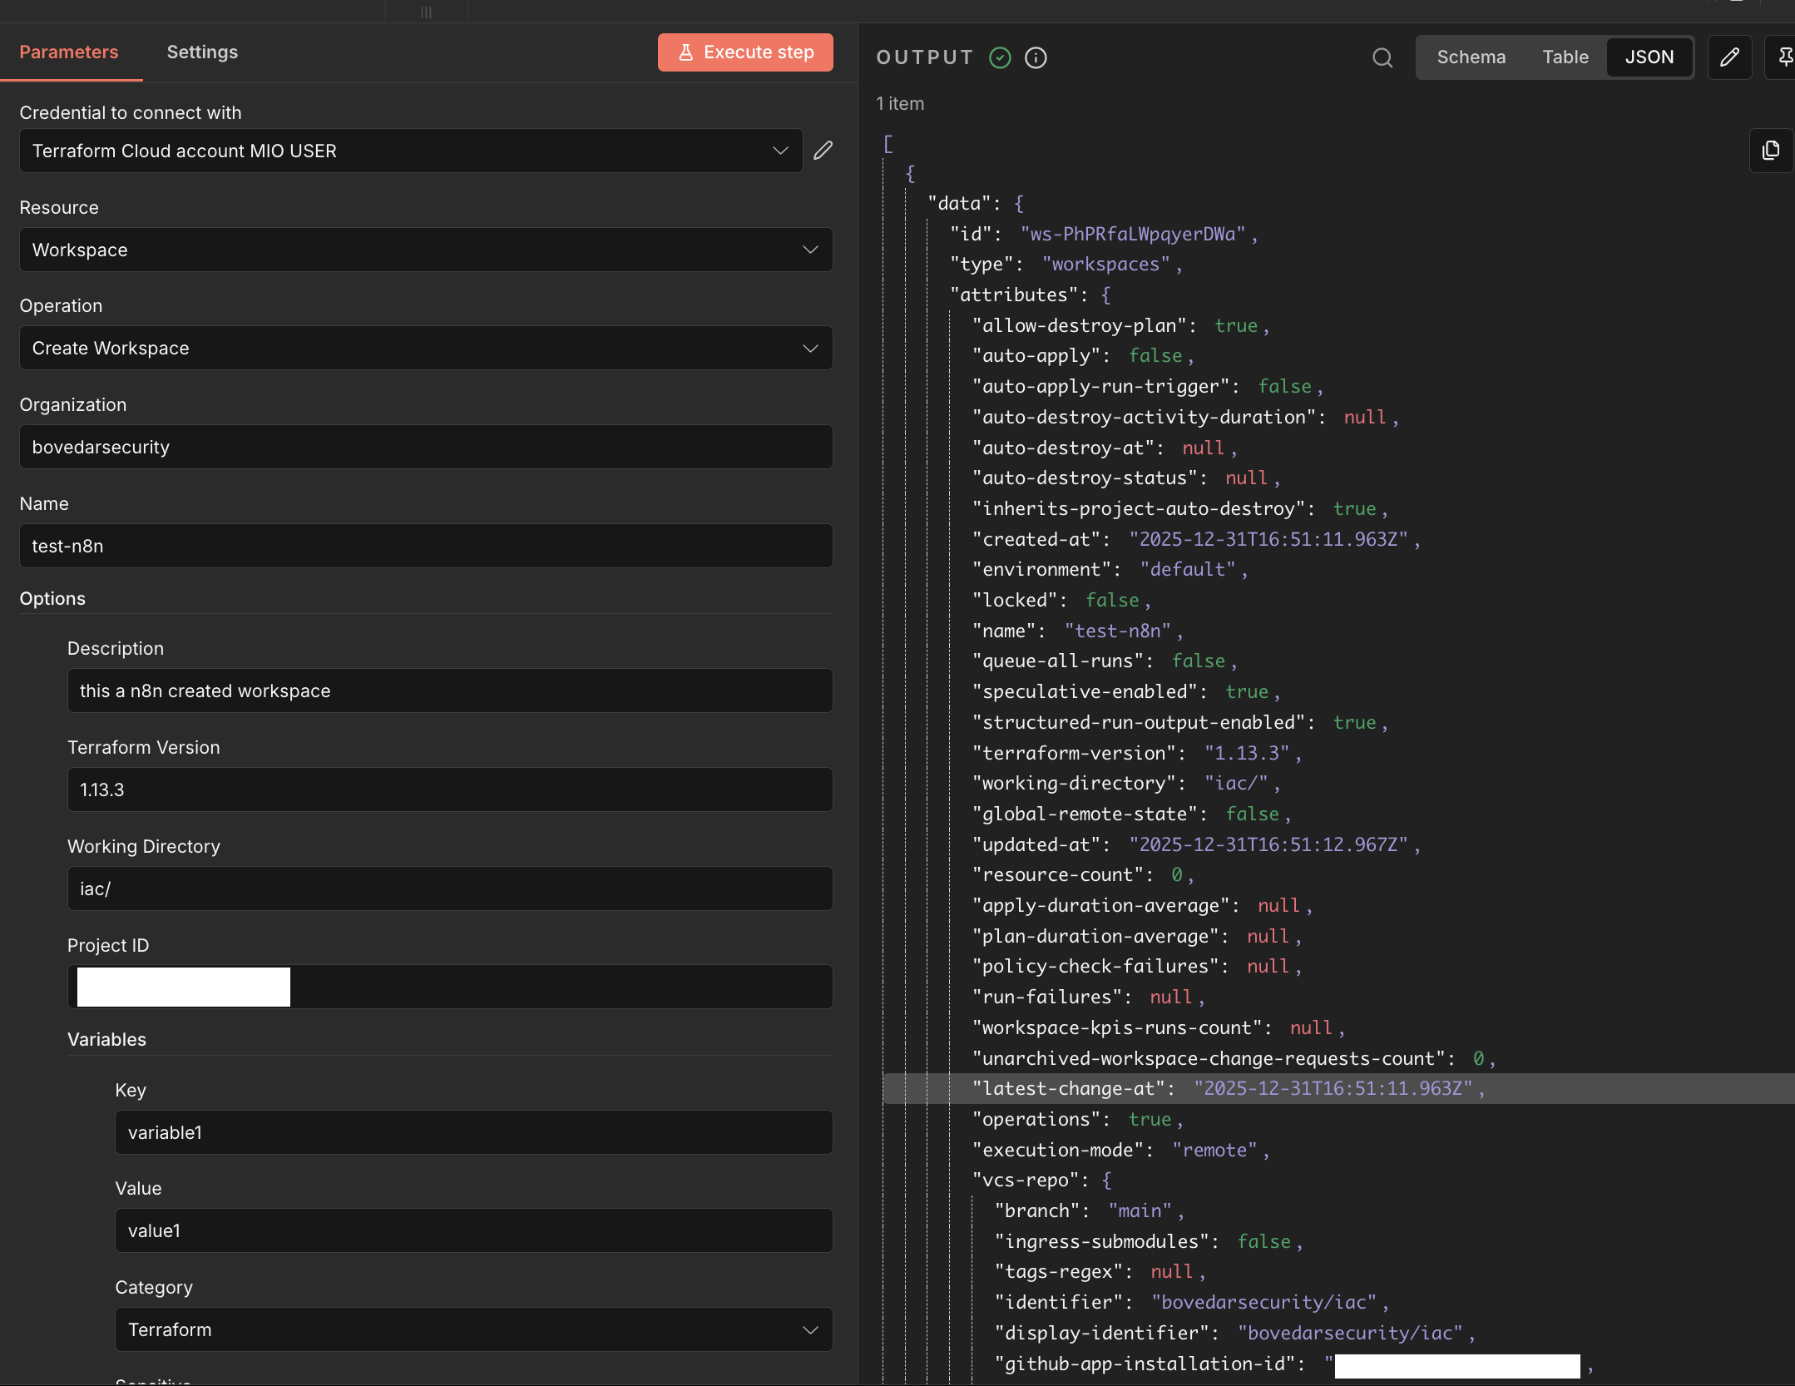Switch to the Settings tab

(x=202, y=52)
